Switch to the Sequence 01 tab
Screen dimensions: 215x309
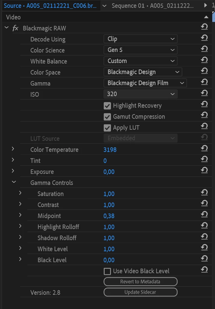(152, 6)
